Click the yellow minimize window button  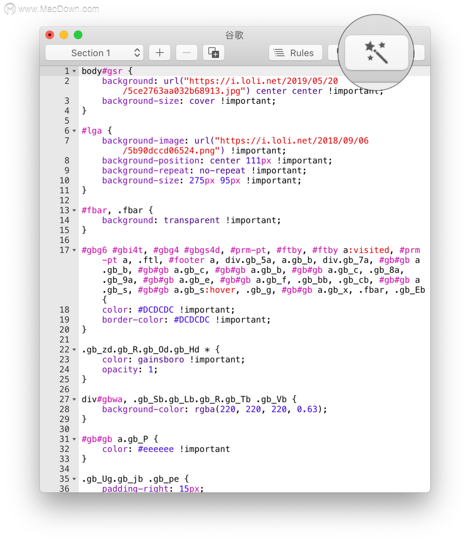coord(64,35)
